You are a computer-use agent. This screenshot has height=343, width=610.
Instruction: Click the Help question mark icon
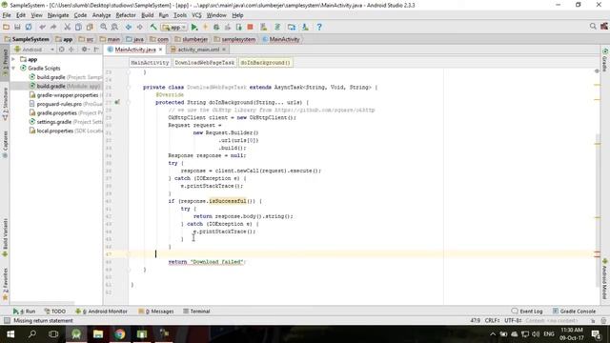(319, 27)
